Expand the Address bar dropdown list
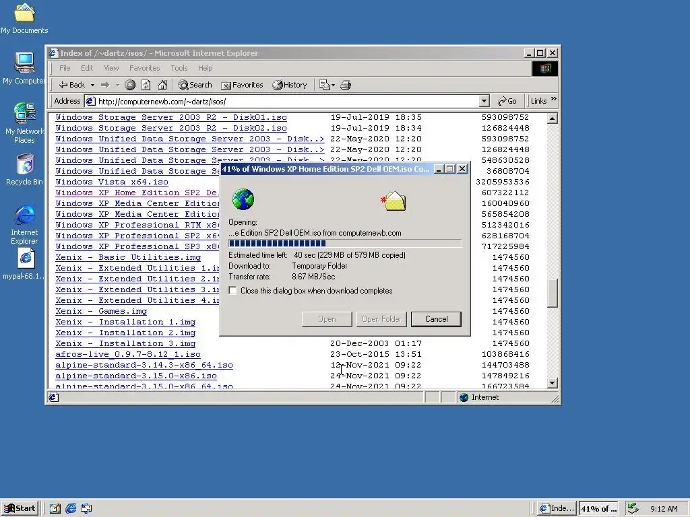Image resolution: width=690 pixels, height=517 pixels. 484,101
